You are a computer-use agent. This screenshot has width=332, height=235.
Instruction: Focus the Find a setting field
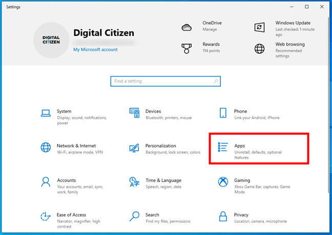[x=165, y=81]
